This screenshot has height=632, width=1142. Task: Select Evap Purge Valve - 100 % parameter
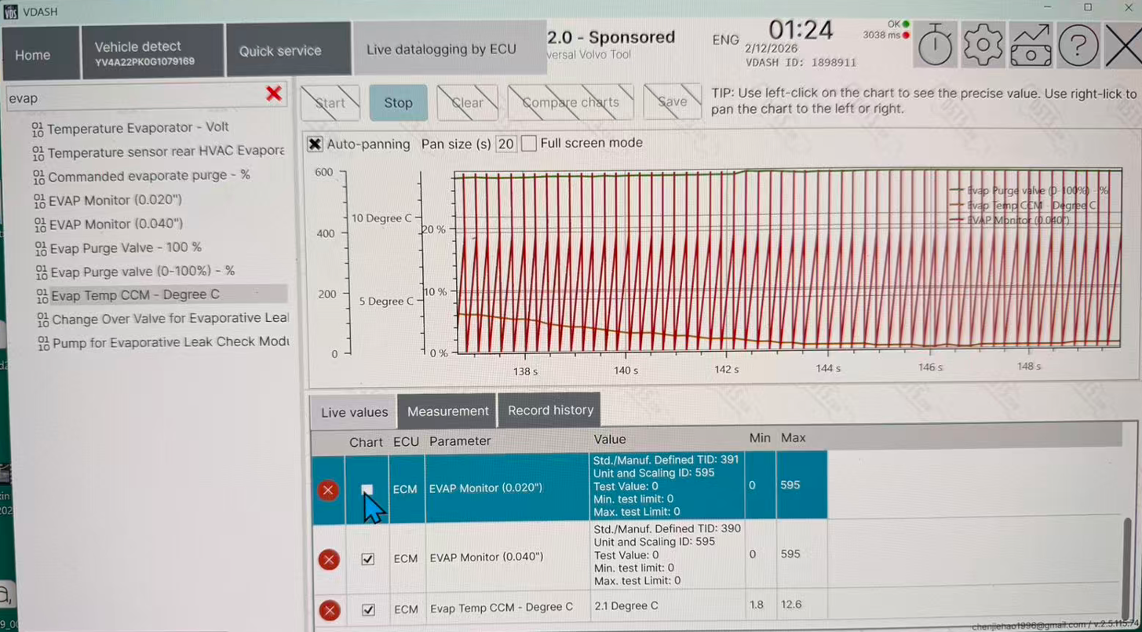pyautogui.click(x=126, y=247)
